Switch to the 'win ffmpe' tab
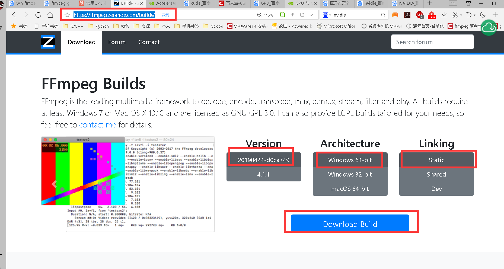 tap(23, 3)
